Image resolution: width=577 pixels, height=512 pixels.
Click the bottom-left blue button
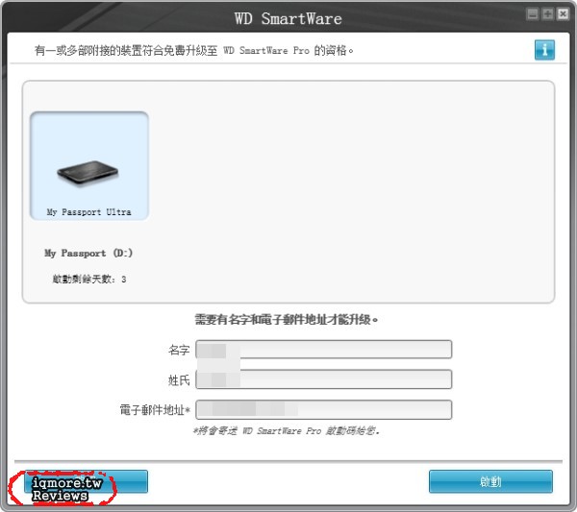87,481
